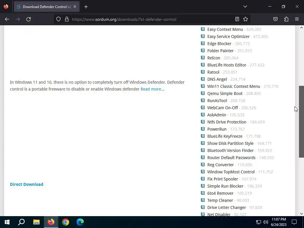Open the extensions menu
The image size is (304, 228).
[x=286, y=19]
